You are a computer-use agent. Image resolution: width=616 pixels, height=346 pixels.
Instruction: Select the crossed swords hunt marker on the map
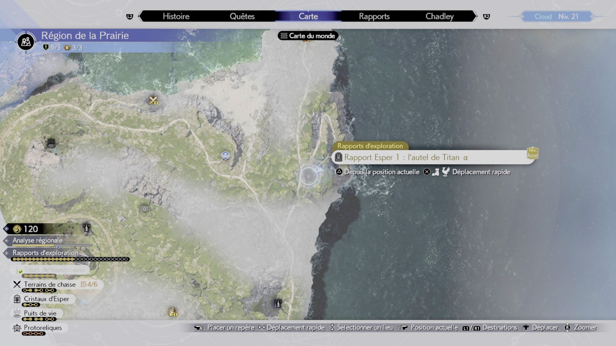coord(153,101)
